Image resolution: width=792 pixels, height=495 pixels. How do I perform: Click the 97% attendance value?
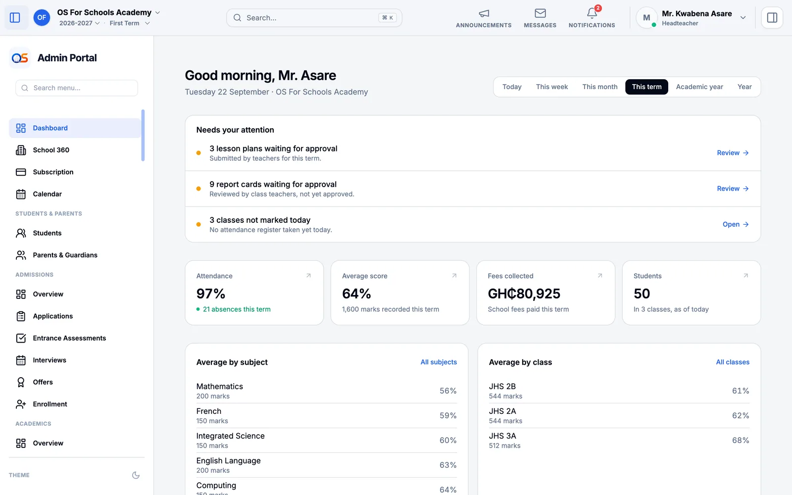click(211, 294)
